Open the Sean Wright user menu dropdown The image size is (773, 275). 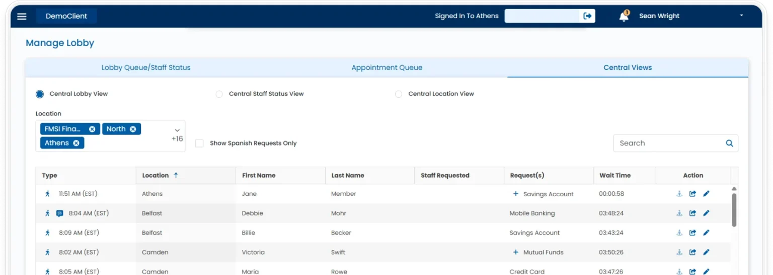point(741,16)
